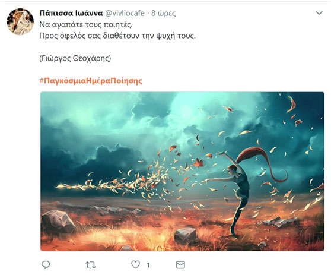Follow the #ΠαγκόσμιαΗμέραΠοίησης hashtag
The image size is (331, 275).
[x=91, y=81]
